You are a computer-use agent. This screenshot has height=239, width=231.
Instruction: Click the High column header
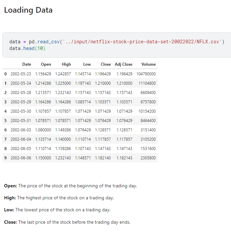pyautogui.click(x=66, y=64)
